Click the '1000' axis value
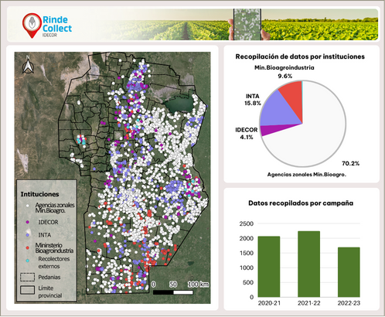This screenshot has width=385, height=317. (x=247, y=268)
